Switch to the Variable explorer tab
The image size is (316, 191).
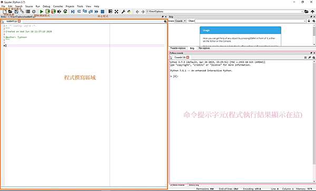click(x=178, y=48)
